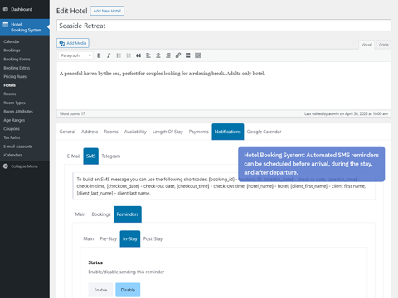Insert a bulleted list

coord(119,55)
